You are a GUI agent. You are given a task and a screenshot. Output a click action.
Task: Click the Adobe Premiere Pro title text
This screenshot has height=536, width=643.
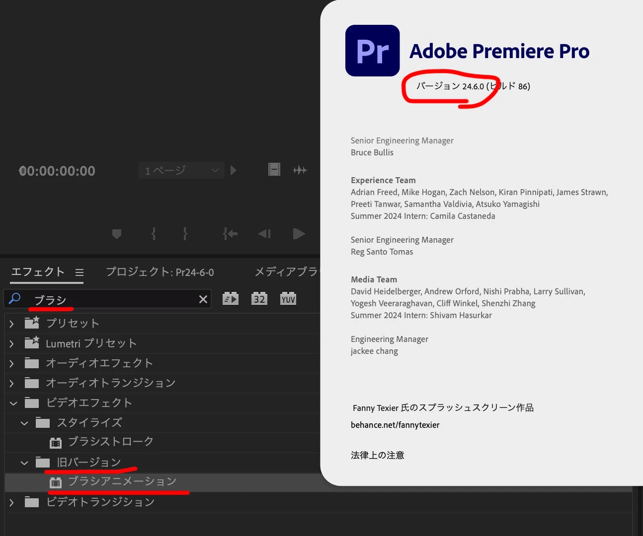[x=499, y=51]
